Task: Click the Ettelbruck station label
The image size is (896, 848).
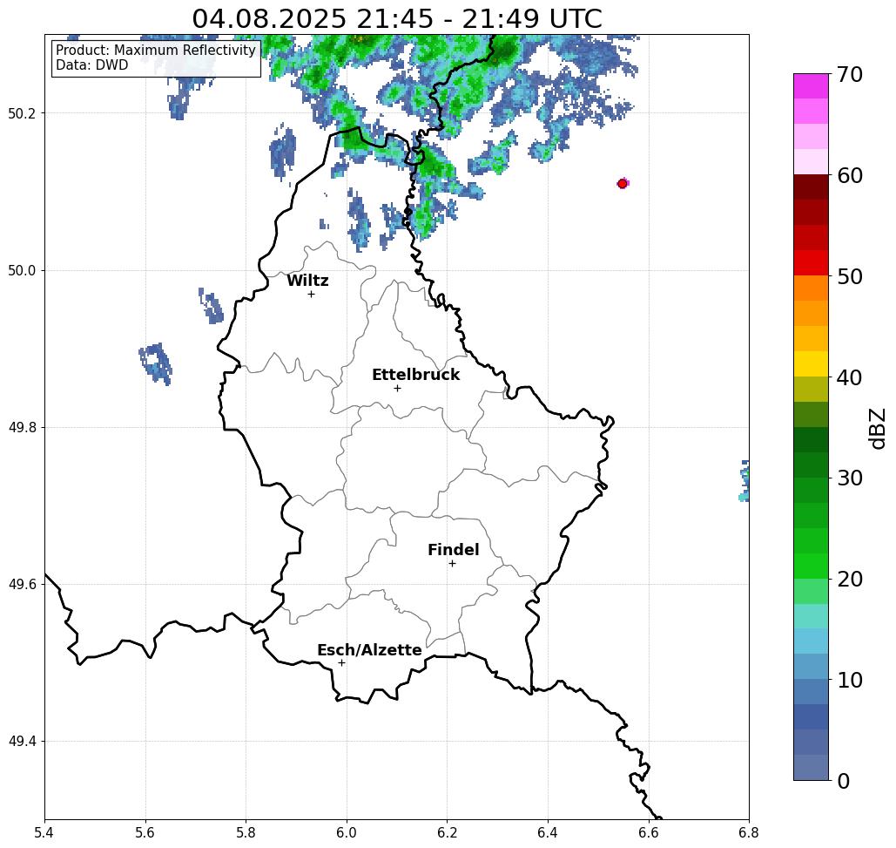Action: pos(415,375)
